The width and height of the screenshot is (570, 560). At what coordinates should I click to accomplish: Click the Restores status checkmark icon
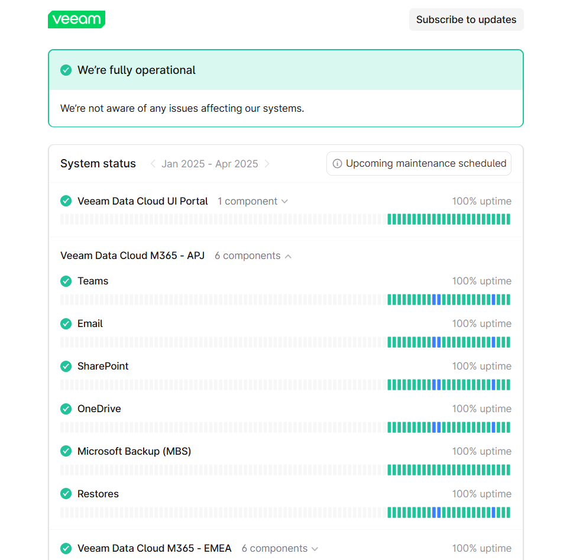[66, 494]
